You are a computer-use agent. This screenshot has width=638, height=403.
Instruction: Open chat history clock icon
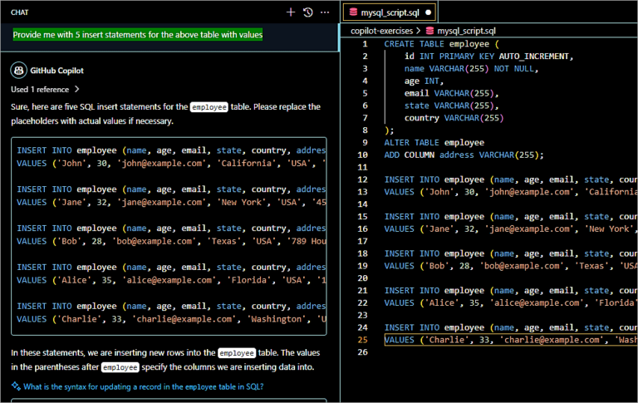308,12
